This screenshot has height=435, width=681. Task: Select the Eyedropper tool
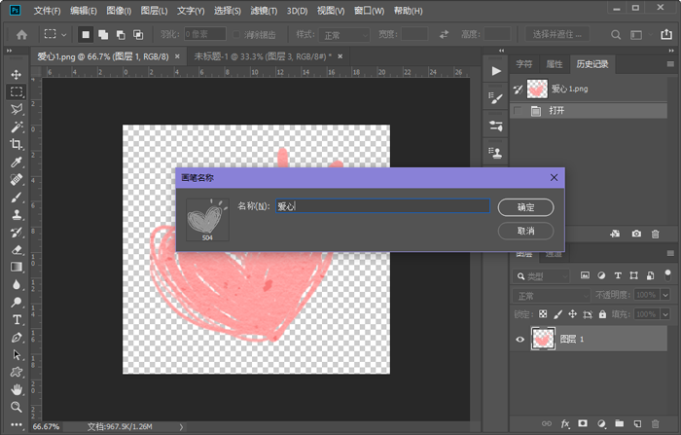17,163
